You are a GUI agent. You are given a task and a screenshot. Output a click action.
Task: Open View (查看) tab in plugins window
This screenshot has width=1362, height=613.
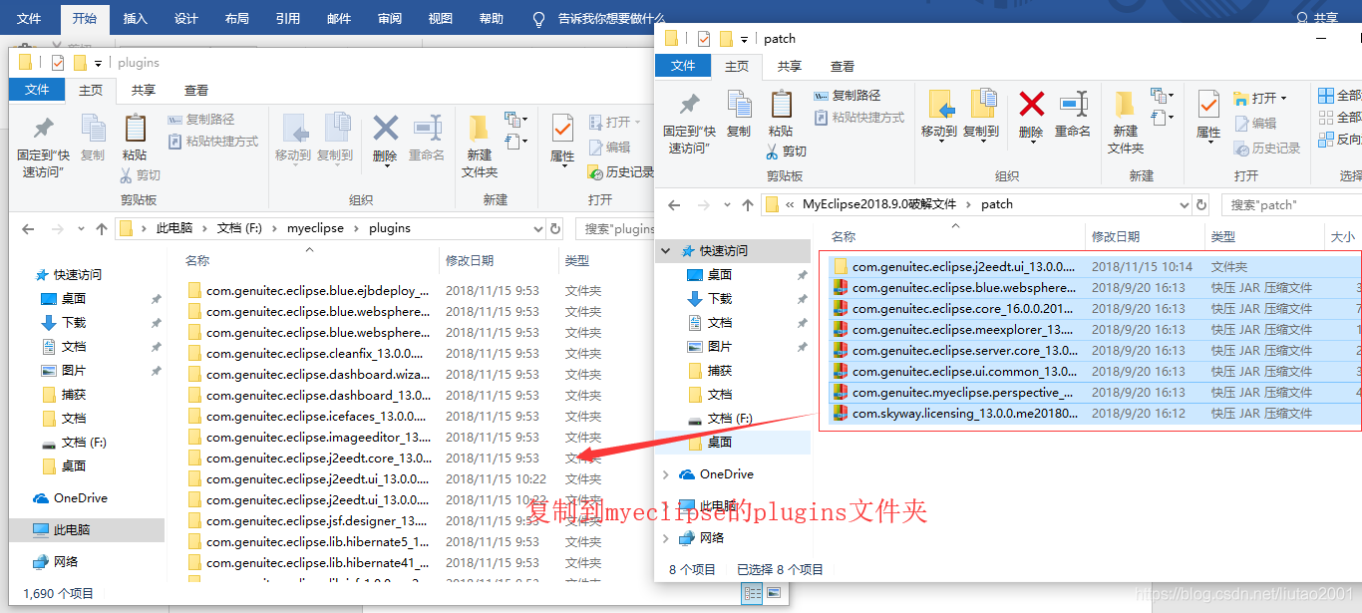point(196,90)
